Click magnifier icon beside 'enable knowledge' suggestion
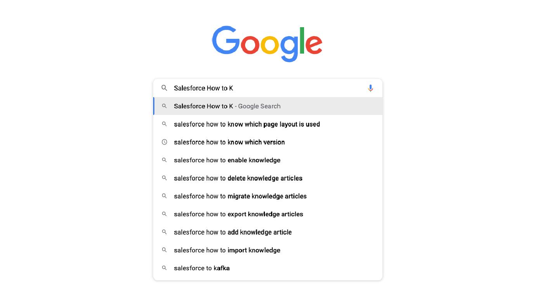Image resolution: width=543 pixels, height=306 pixels. pos(164,160)
